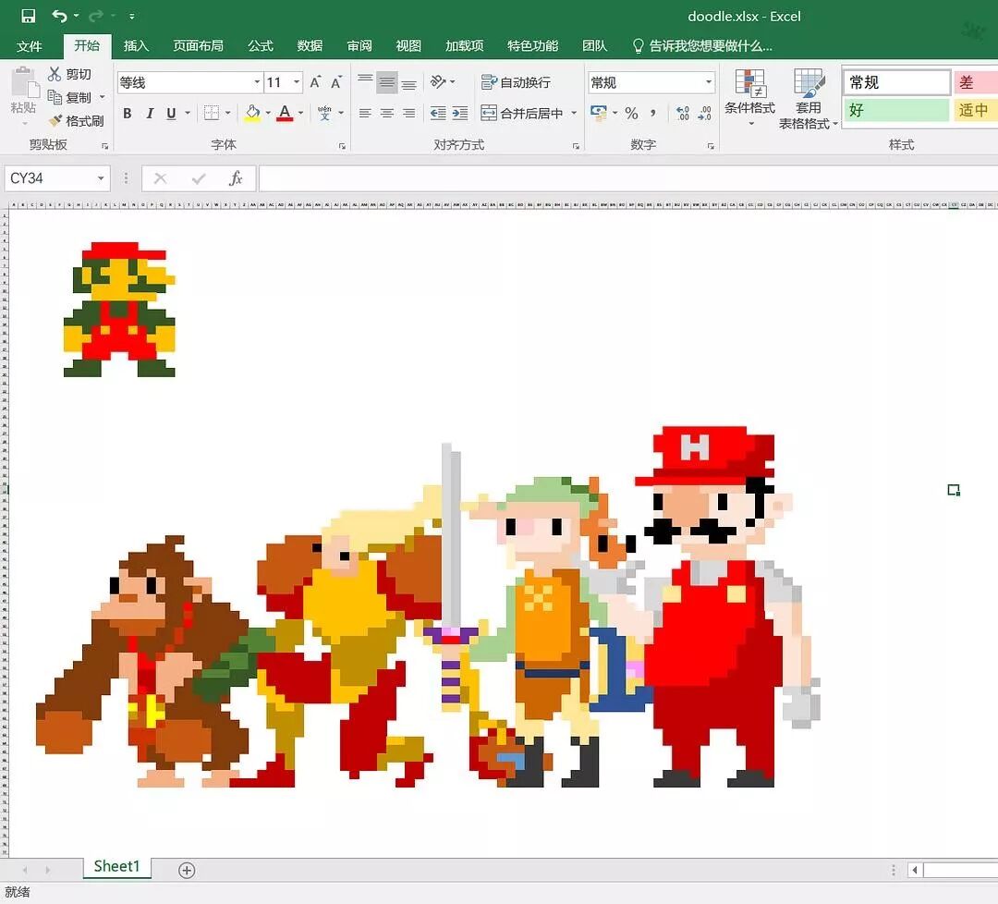998x904 pixels.
Task: Open the alignment group dialog launcher
Action: click(x=576, y=146)
